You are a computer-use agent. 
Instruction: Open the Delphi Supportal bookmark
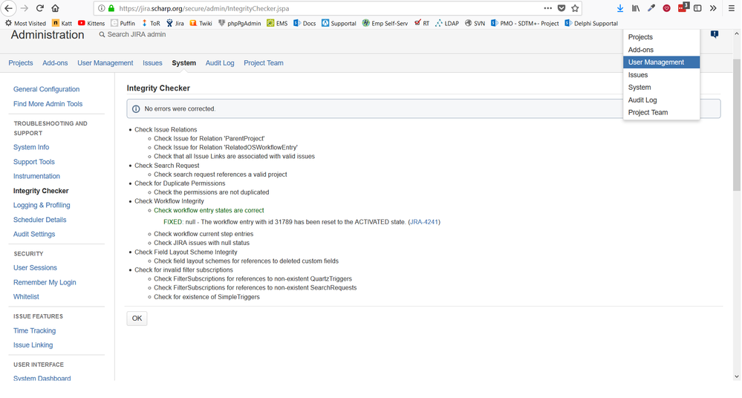click(x=591, y=23)
